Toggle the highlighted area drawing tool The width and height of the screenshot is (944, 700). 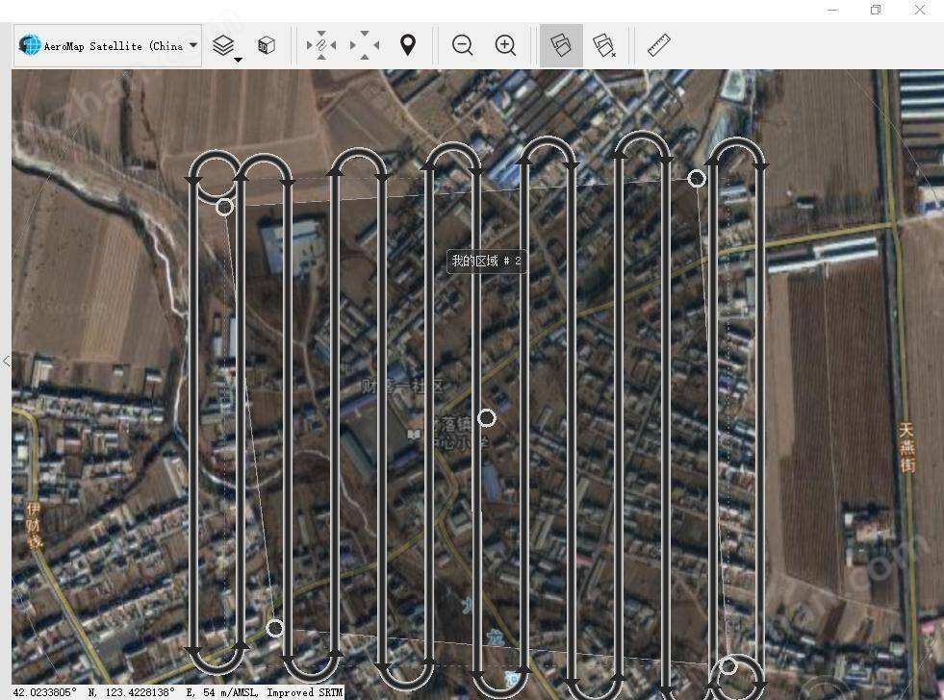(561, 45)
